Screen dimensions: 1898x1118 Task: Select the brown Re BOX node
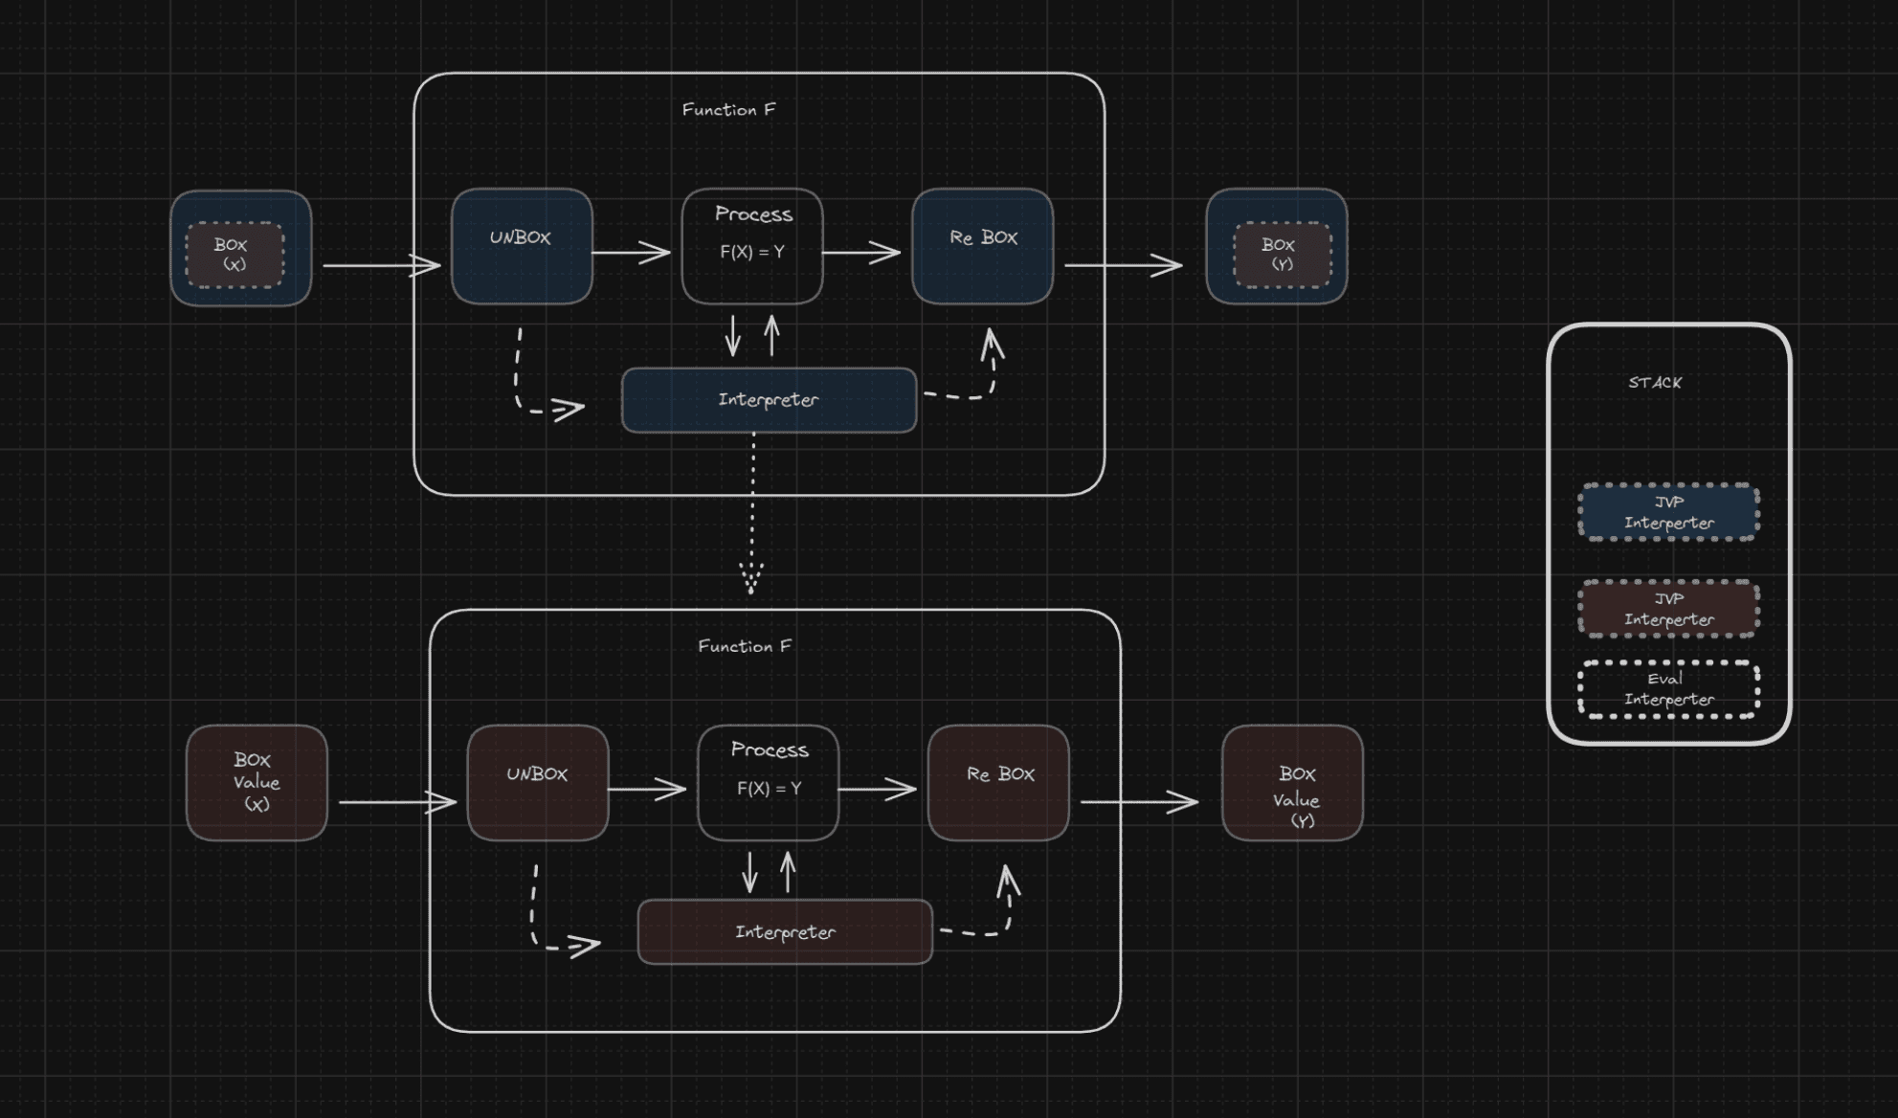tap(997, 783)
